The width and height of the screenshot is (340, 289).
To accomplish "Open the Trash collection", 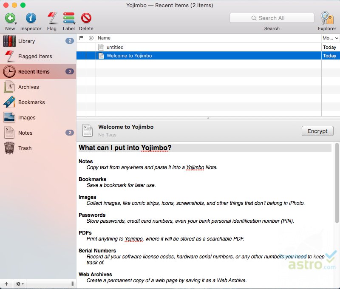I will pyautogui.click(x=38, y=148).
